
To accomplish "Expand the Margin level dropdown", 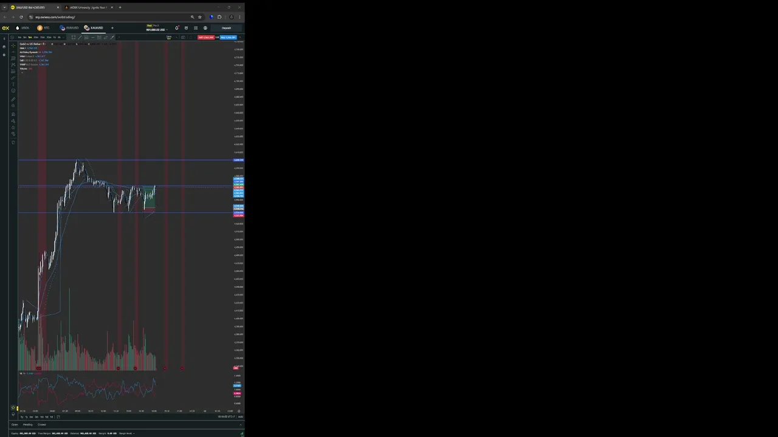I will point(134,433).
